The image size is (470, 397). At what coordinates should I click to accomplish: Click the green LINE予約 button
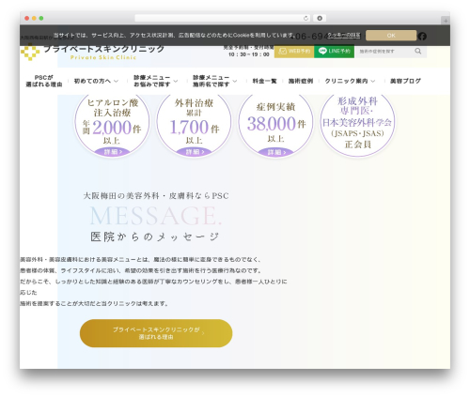pyautogui.click(x=335, y=51)
